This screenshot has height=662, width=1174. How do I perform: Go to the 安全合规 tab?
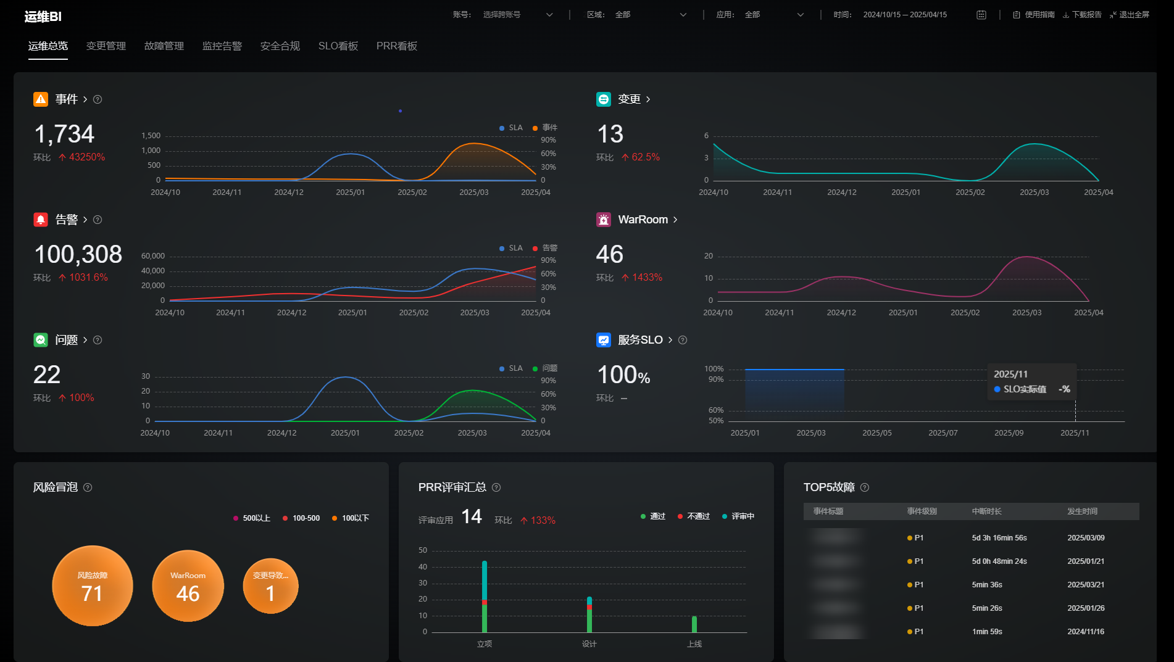coord(280,46)
